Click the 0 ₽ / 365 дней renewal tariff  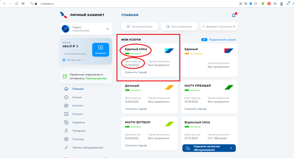pyautogui.click(x=217, y=138)
